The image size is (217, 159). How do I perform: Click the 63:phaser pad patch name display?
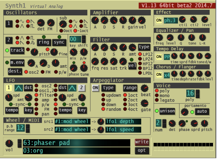[x=76, y=143]
